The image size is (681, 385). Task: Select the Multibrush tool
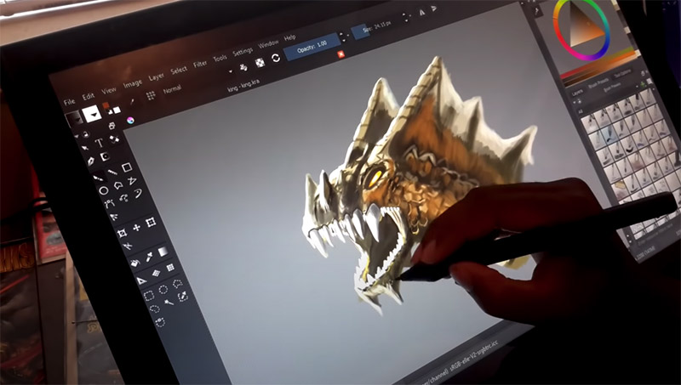click(x=114, y=217)
